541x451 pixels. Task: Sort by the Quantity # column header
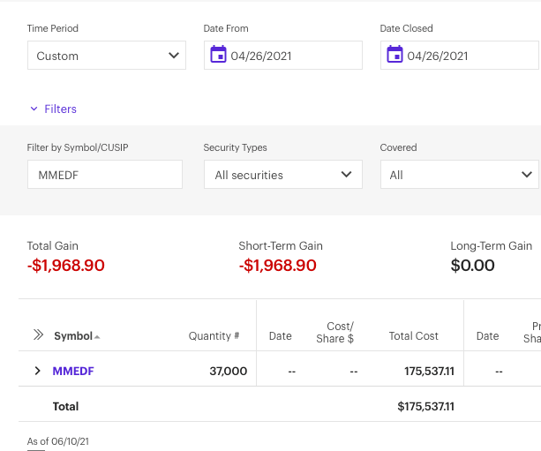coord(214,336)
